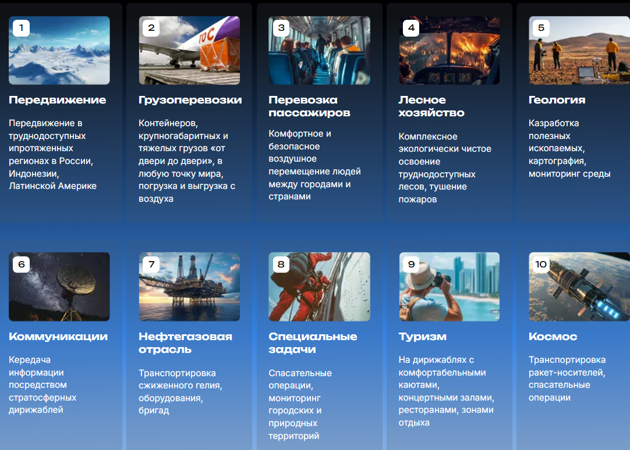Click the number 10 badge
This screenshot has height=450, width=630.
point(541,265)
